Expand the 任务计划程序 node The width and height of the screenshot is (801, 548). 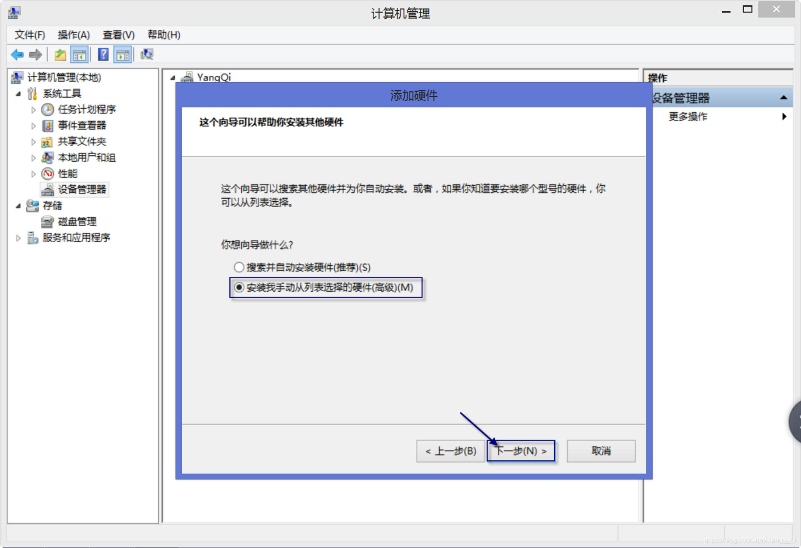point(34,110)
